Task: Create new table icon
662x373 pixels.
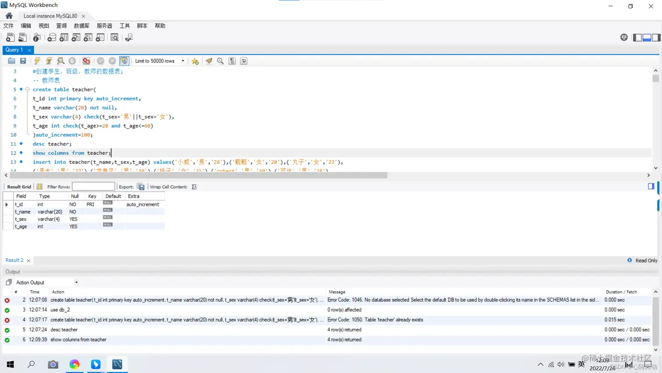Action: [64, 38]
